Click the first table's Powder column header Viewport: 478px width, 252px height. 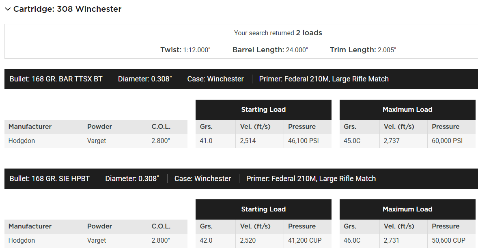(99, 126)
